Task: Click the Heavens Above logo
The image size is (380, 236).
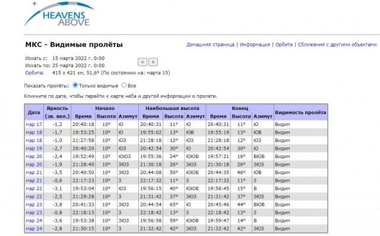Action: pos(59,14)
